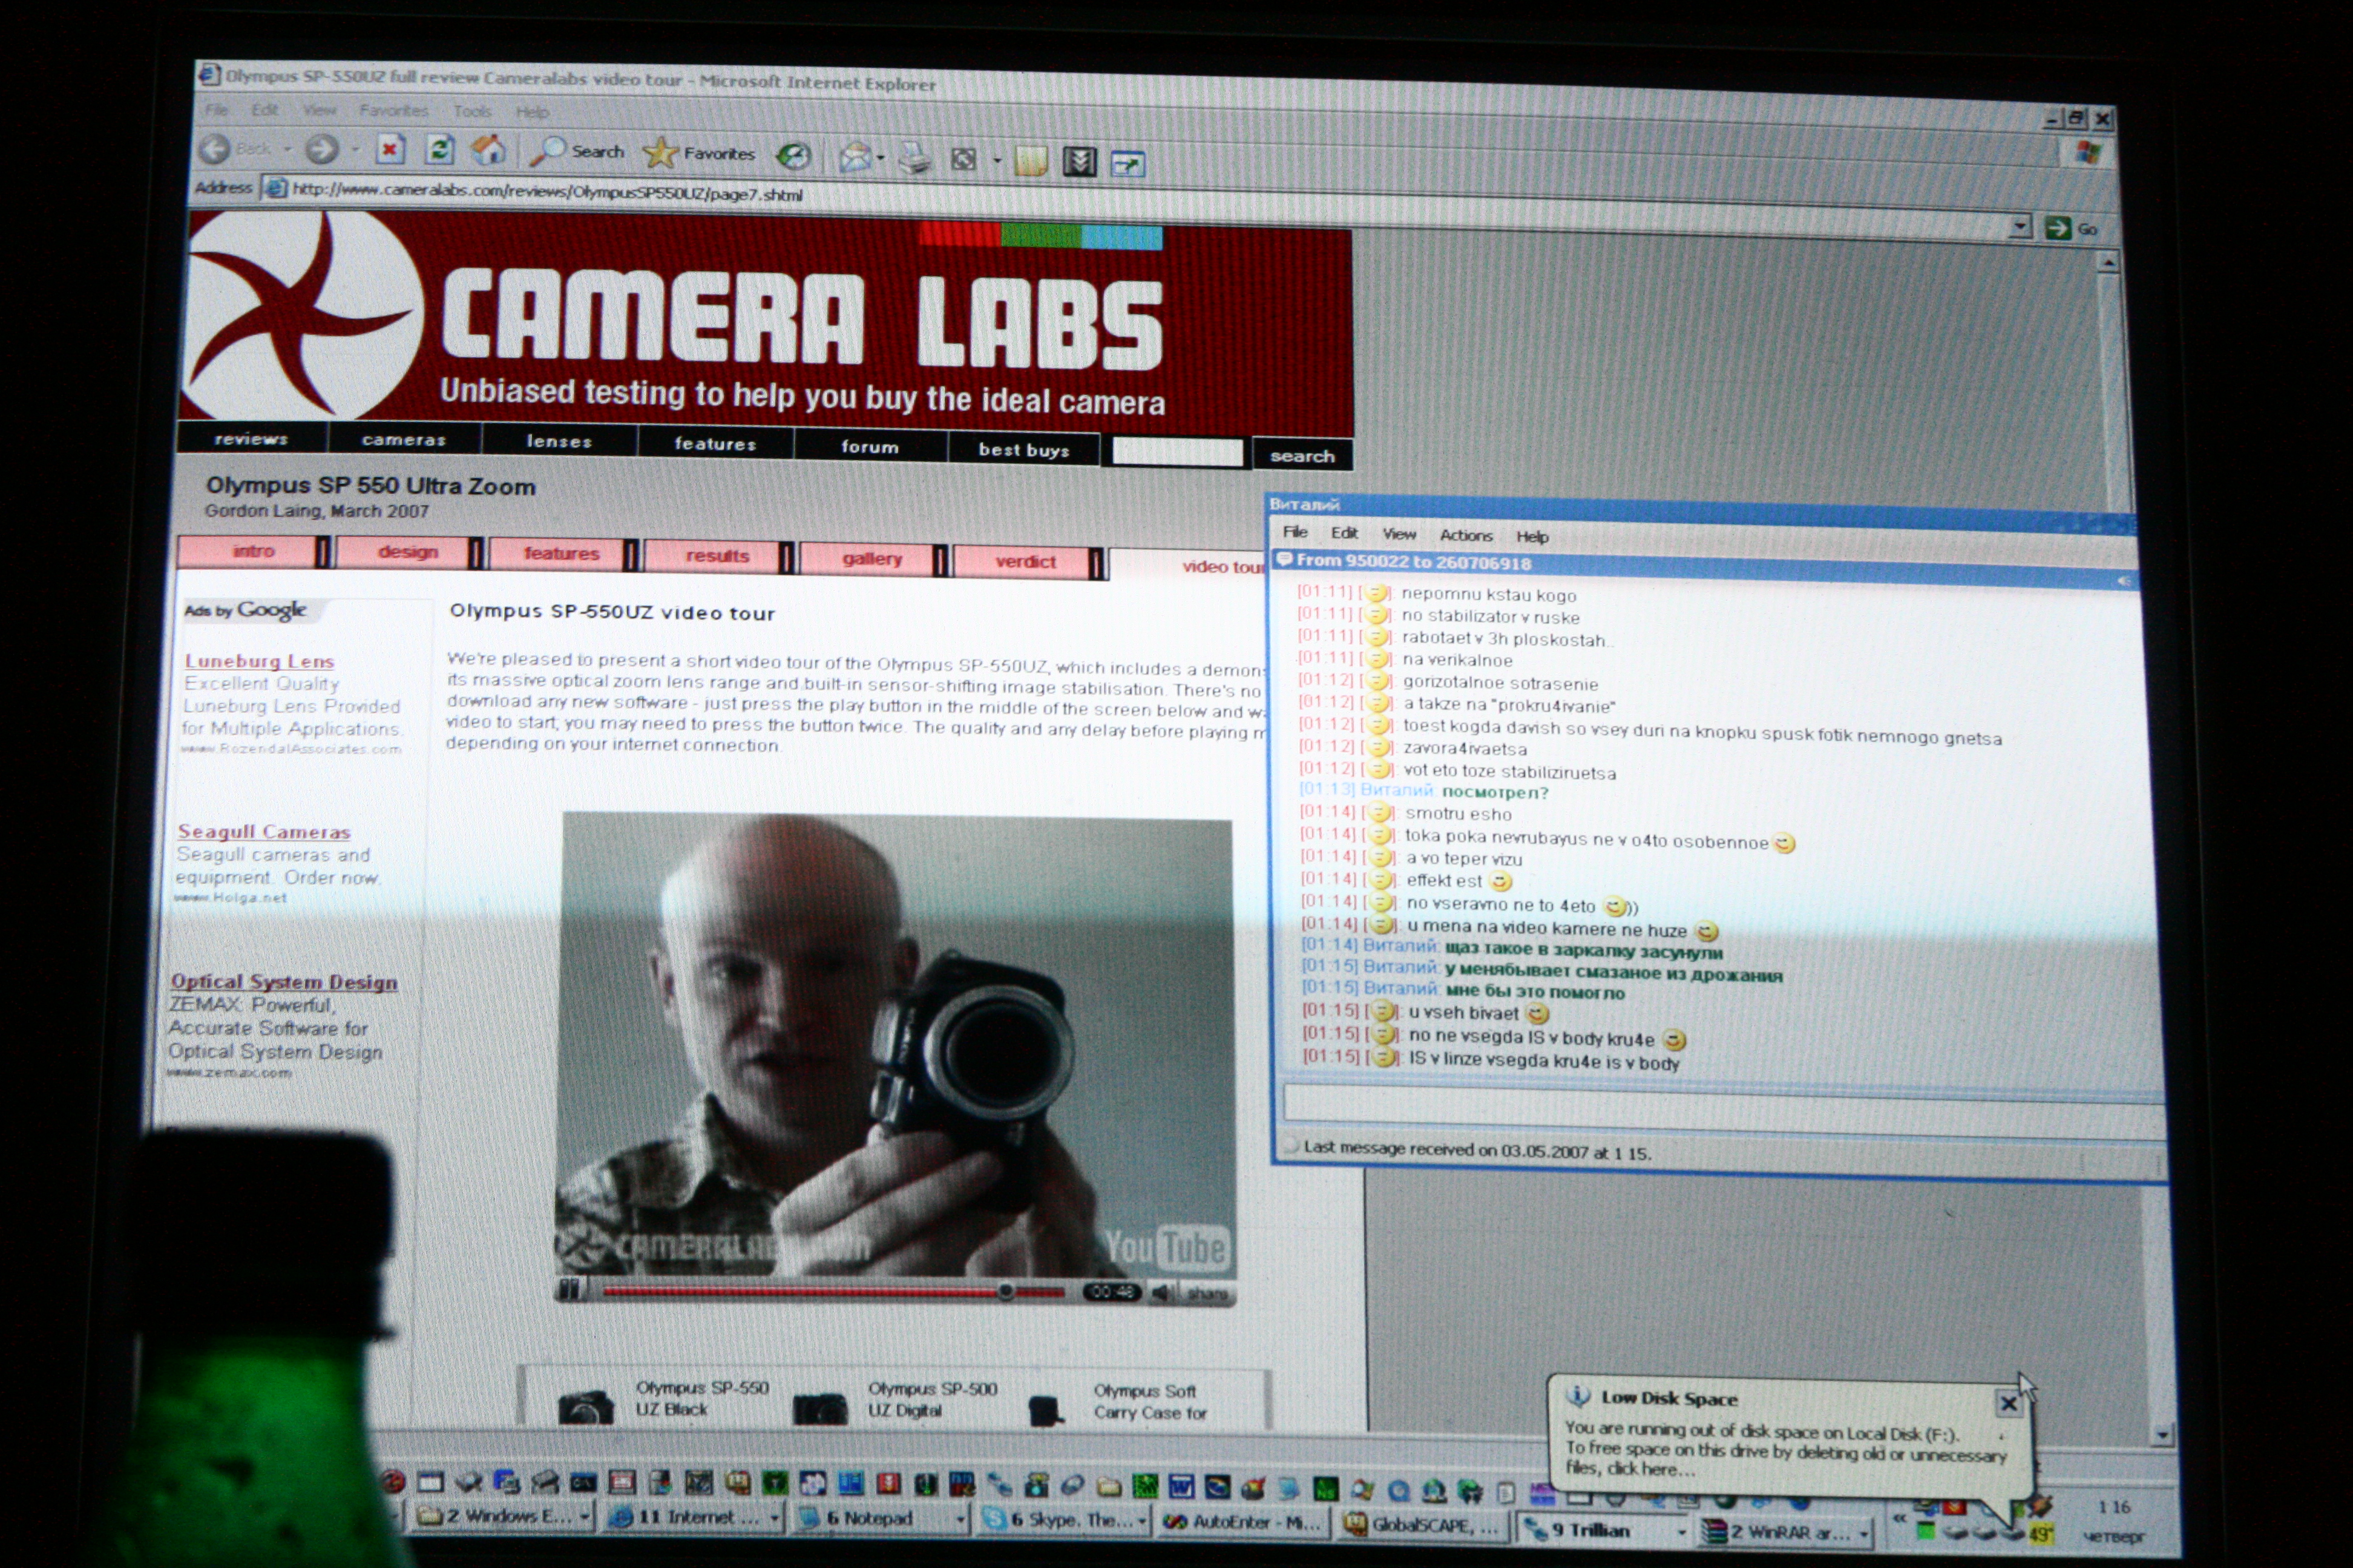Open the Search pane in IE toolbar

pos(577,152)
